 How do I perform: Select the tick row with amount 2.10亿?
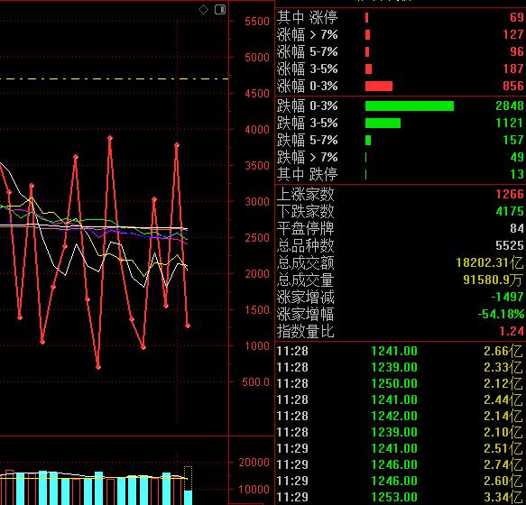[x=400, y=432]
